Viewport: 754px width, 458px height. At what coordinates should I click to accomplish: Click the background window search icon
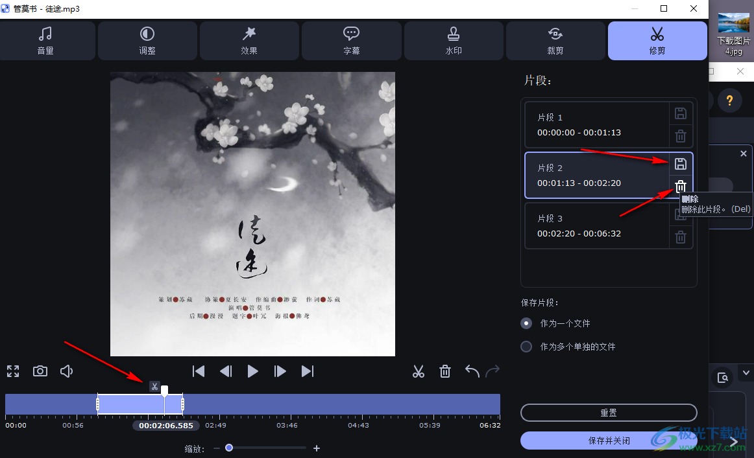[722, 377]
